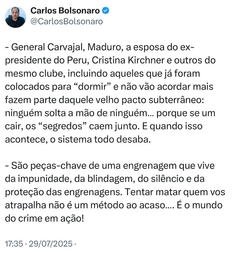Click the 29/07/2025 post date

(x=51, y=244)
